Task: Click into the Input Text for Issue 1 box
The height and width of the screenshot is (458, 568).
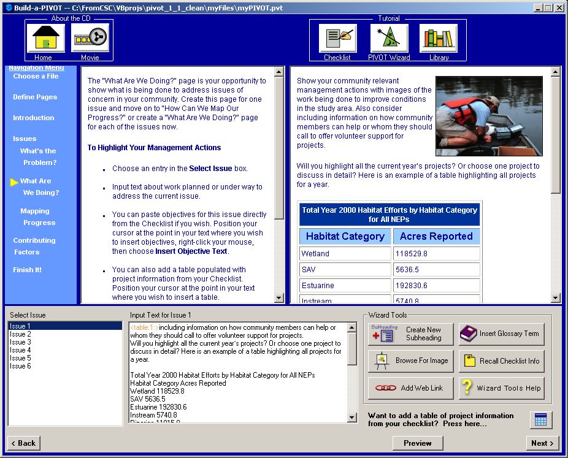Action: 238,372
